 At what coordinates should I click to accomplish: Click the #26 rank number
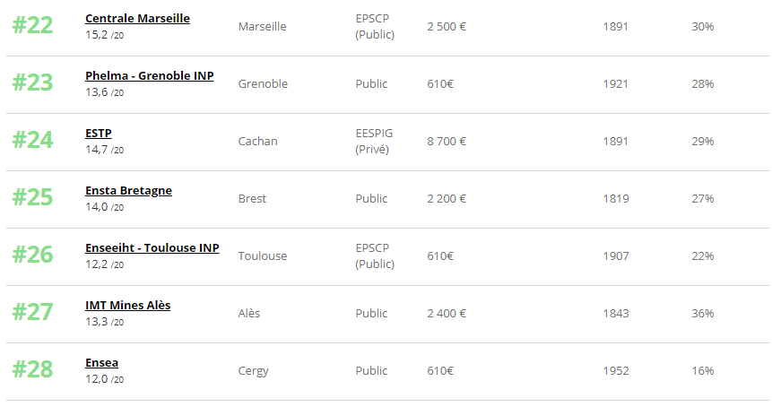pos(32,255)
